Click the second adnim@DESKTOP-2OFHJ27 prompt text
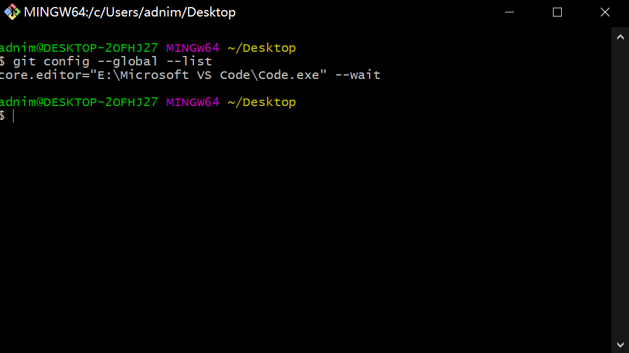 point(79,102)
